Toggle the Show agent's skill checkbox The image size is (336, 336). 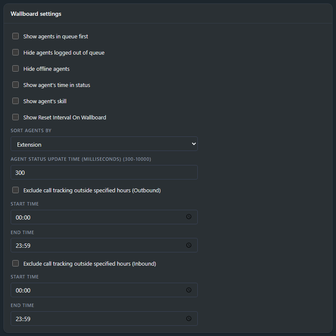(15, 101)
